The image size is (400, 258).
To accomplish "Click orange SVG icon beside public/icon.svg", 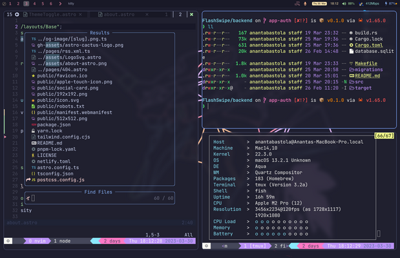I will [x=34, y=101].
